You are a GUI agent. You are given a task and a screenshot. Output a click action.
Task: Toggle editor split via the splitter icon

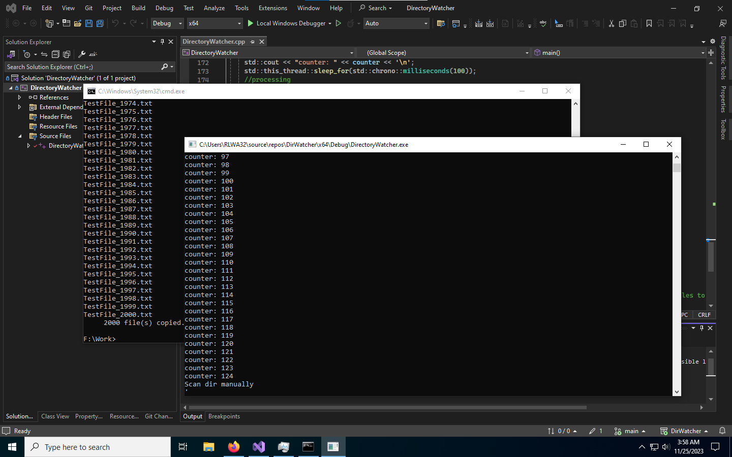711,53
